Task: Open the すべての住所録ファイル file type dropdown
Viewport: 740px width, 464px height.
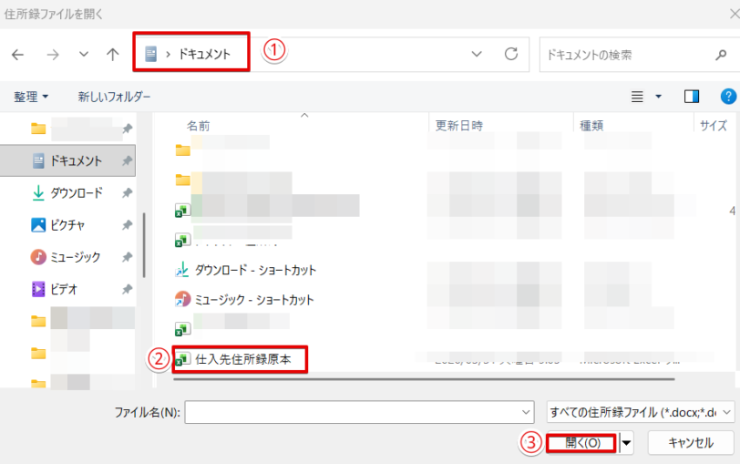Action: (x=641, y=413)
